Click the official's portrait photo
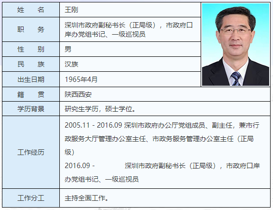The width and height of the screenshot is (273, 210). point(235,44)
